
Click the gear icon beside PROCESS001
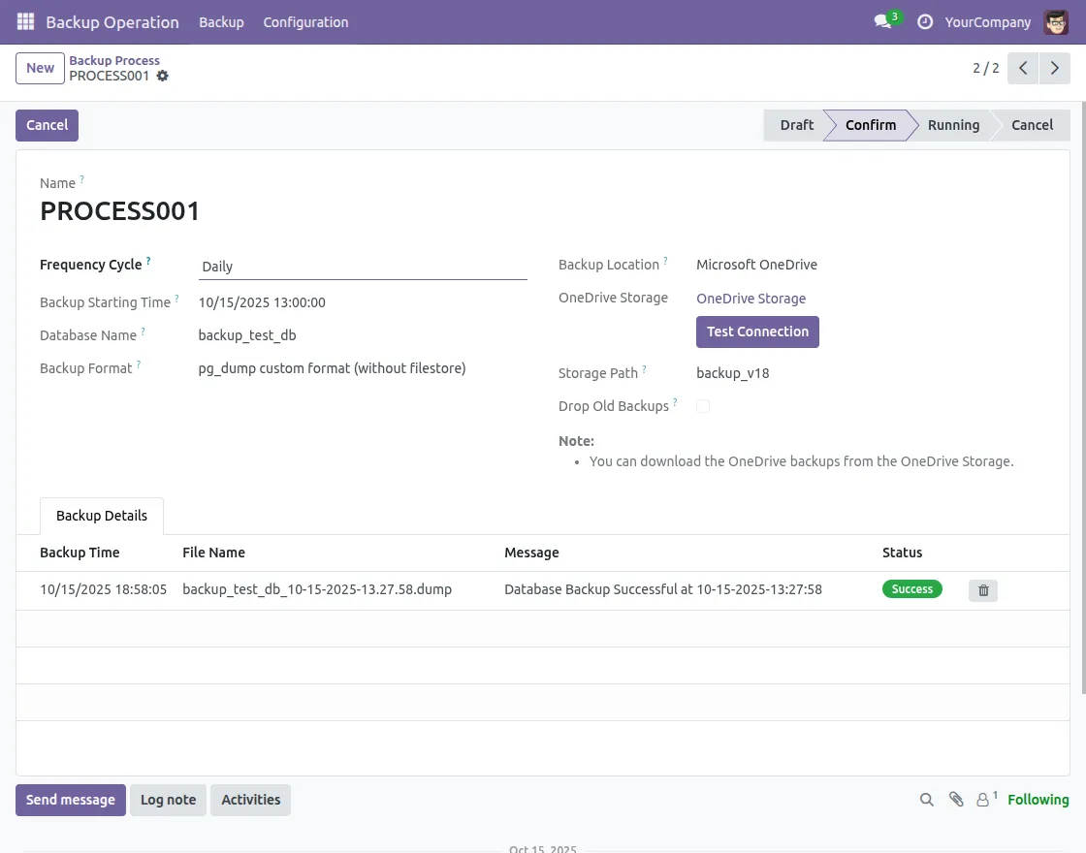click(x=163, y=76)
